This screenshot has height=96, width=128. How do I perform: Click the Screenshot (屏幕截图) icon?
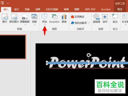point(25,17)
